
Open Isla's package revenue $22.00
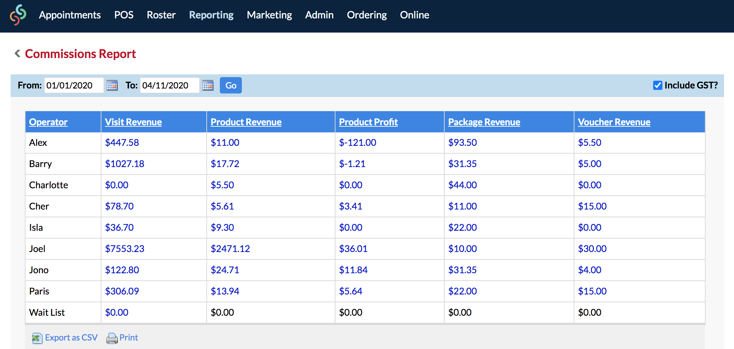(x=462, y=228)
